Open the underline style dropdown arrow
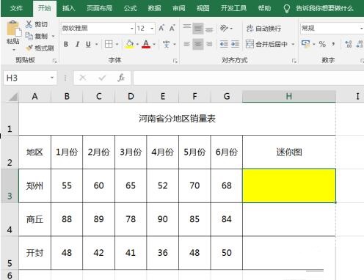This screenshot has height=280, width=364. coord(97,44)
